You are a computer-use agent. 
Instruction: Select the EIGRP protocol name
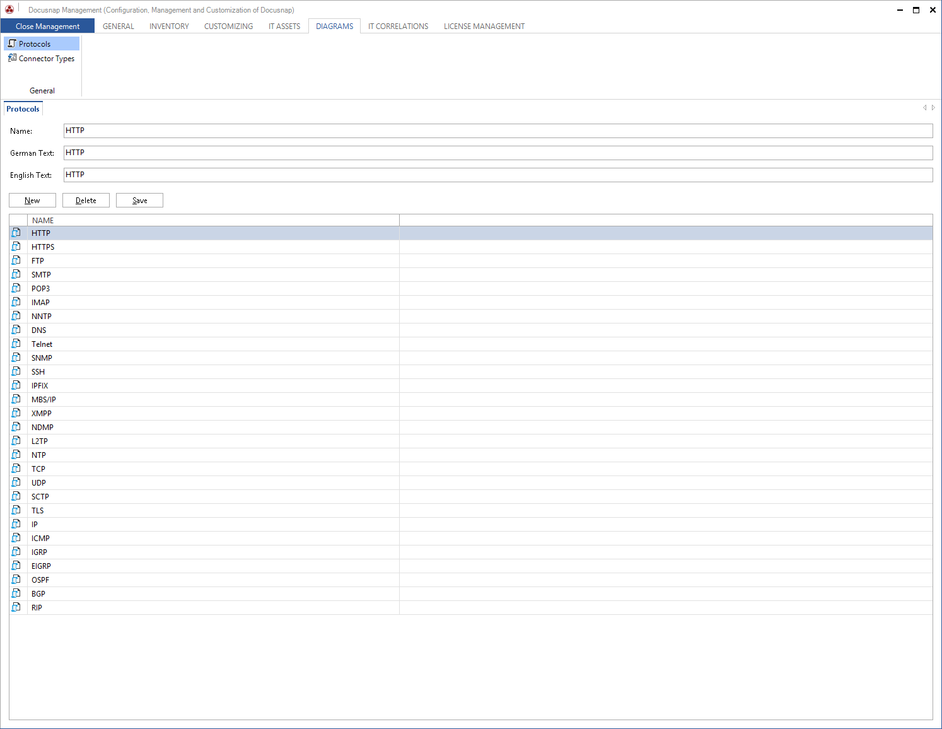click(41, 566)
